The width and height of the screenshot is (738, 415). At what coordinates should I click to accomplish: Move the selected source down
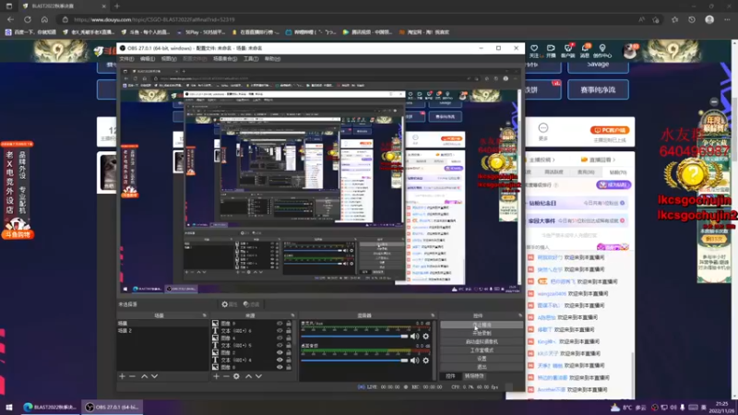pos(258,376)
